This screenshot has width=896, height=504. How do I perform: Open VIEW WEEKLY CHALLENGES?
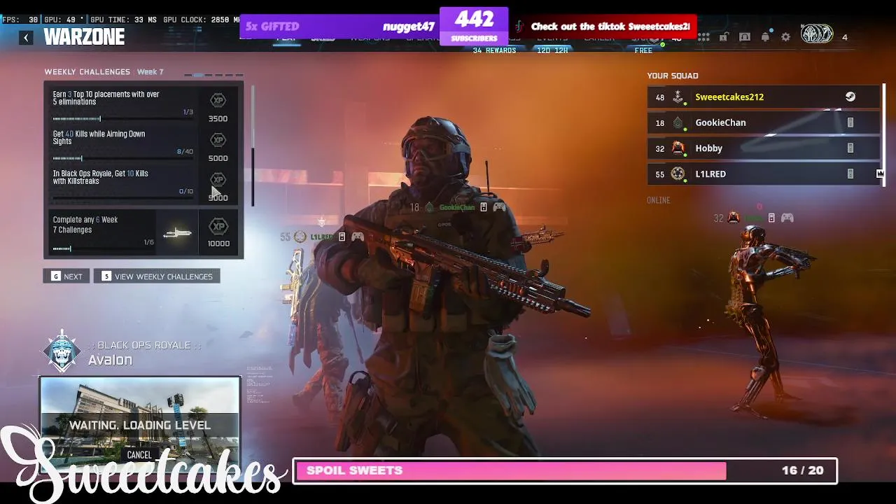[x=157, y=276]
